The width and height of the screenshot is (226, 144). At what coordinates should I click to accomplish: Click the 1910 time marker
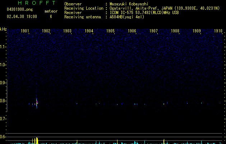[x=218, y=31]
